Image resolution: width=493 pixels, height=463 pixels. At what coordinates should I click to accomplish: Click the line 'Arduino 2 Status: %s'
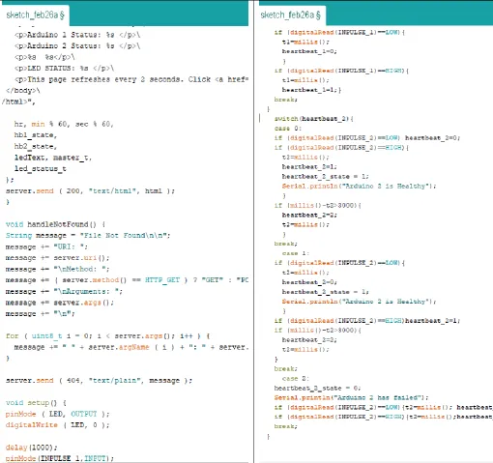tap(77, 45)
